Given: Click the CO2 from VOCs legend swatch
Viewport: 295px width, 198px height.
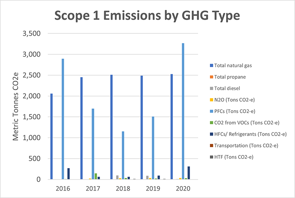Looking at the screenshot, I should tap(211, 123).
